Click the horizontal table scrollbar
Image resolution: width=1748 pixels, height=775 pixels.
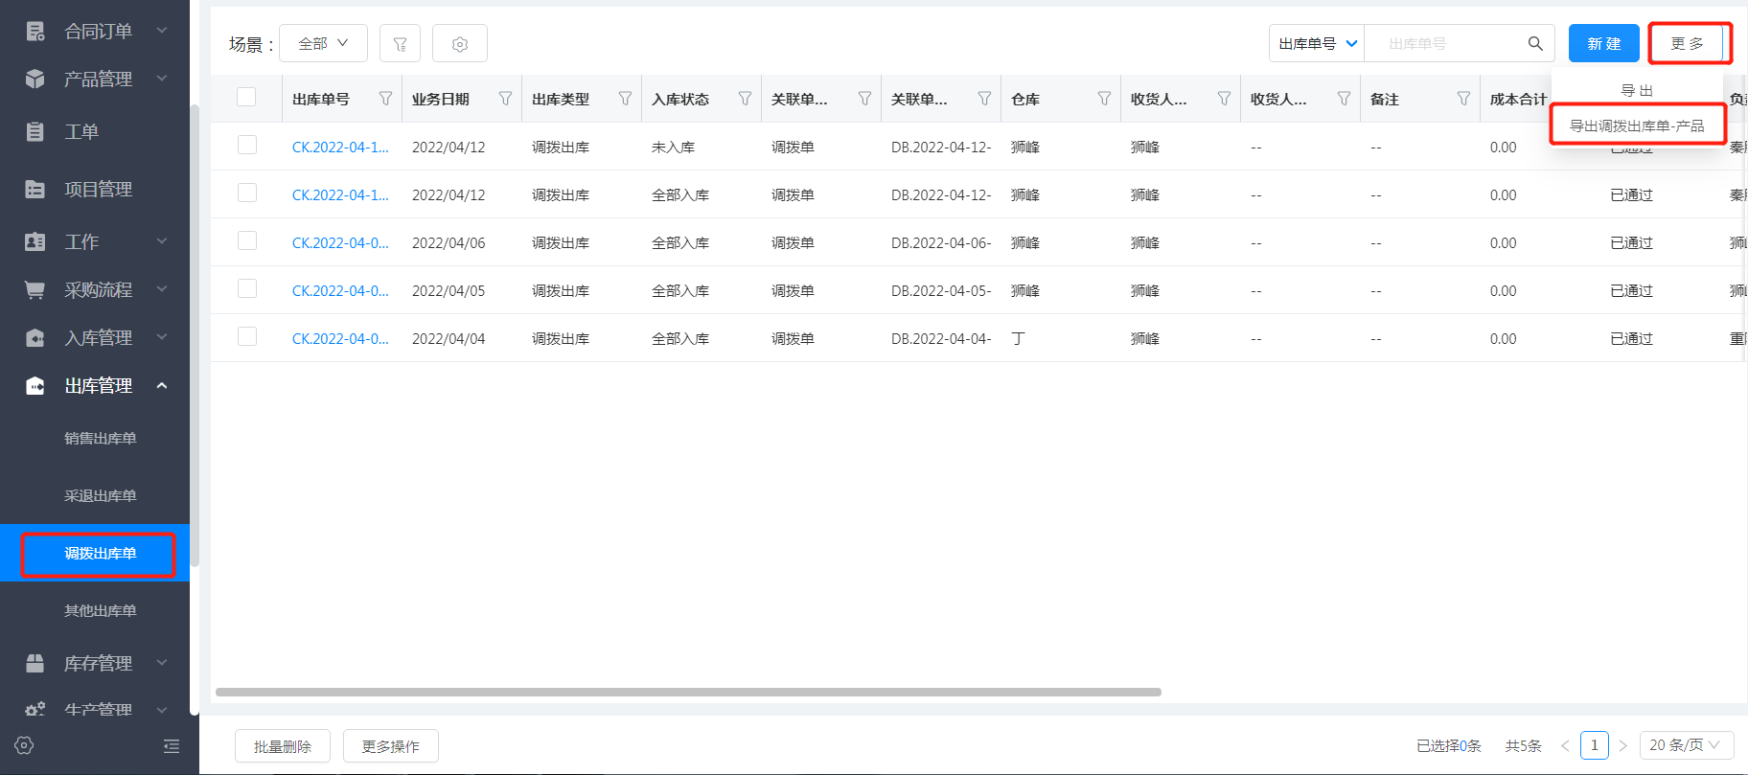pyautogui.click(x=688, y=692)
